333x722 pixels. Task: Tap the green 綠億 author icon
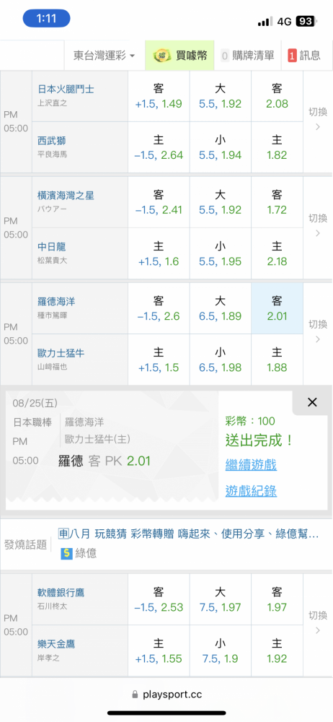click(x=67, y=553)
